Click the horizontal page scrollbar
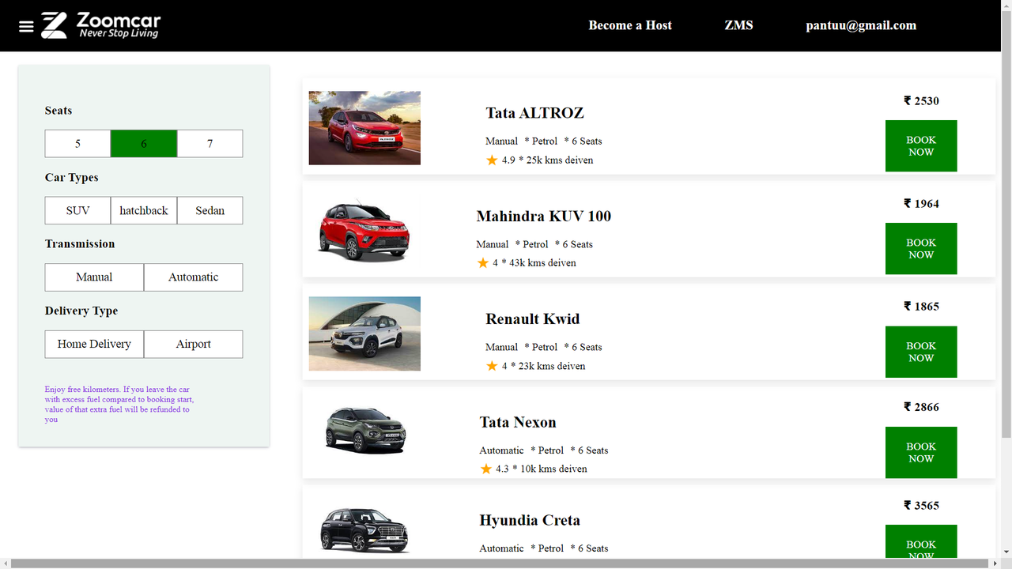The height and width of the screenshot is (569, 1012). point(500,563)
